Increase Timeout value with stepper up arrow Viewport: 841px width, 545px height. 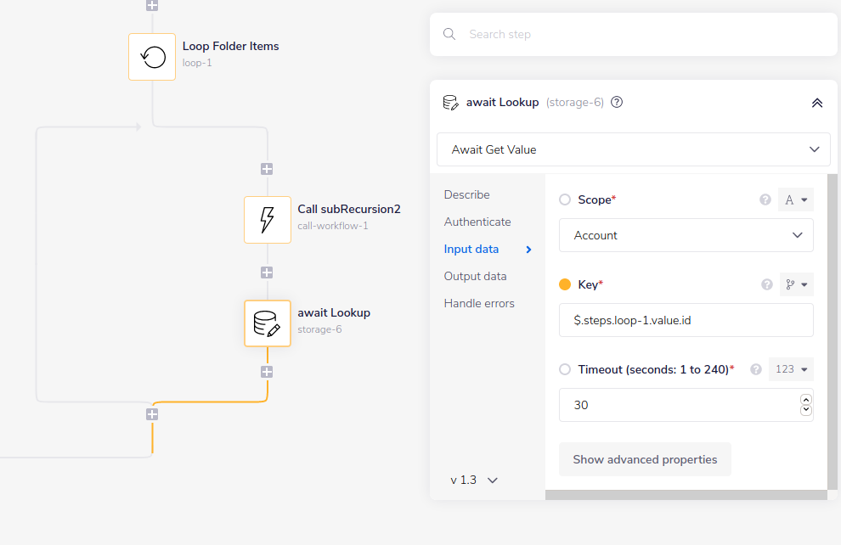(806, 400)
